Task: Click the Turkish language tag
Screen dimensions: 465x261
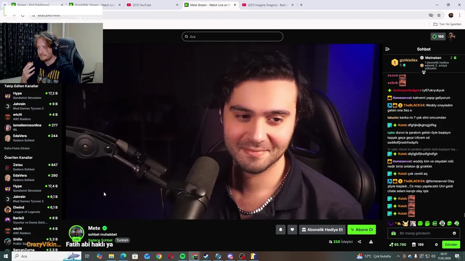Action: [122, 240]
